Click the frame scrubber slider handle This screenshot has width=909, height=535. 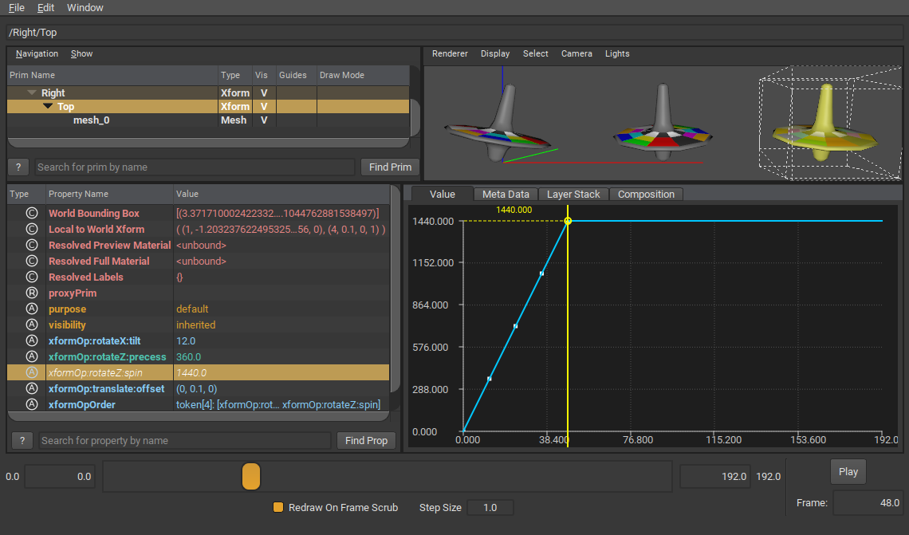pyautogui.click(x=251, y=476)
